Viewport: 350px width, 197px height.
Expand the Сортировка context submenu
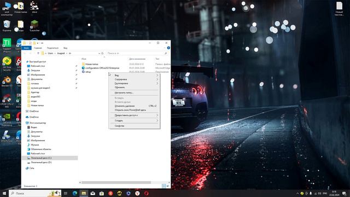tap(135, 79)
